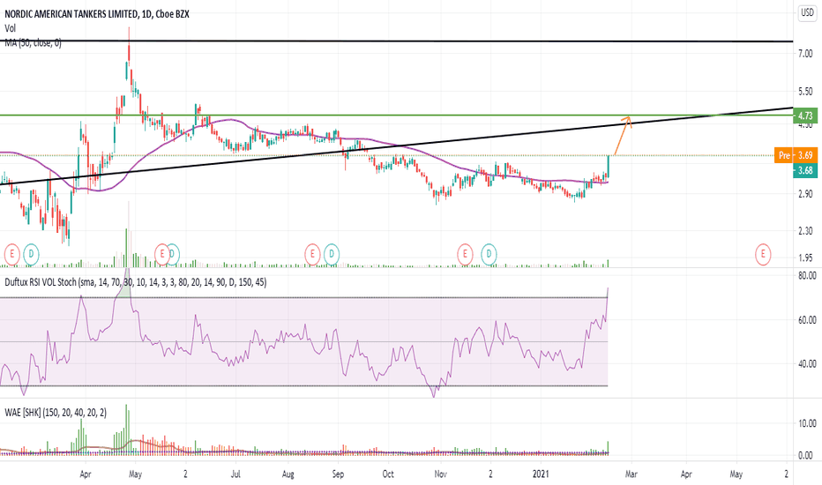
Task: Click the 2.30 price axis label
Action: (805, 231)
